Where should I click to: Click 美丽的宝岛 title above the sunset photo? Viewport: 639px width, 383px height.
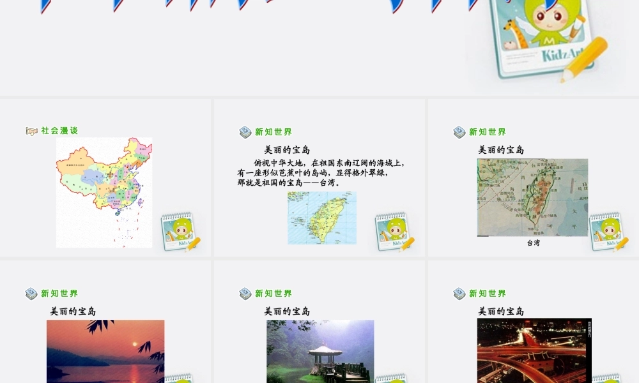coord(73,312)
